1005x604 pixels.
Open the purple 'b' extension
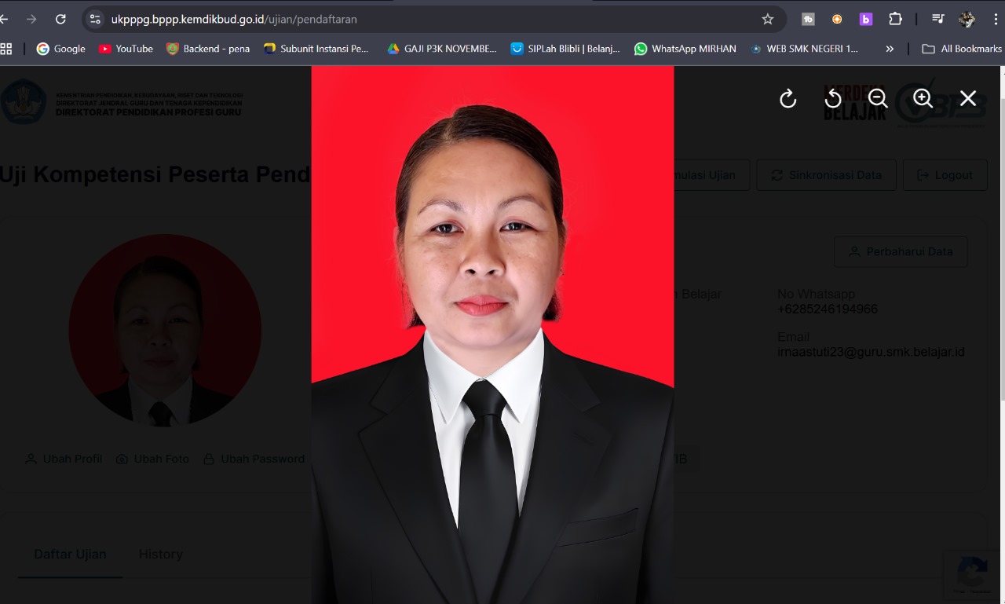[x=866, y=19]
